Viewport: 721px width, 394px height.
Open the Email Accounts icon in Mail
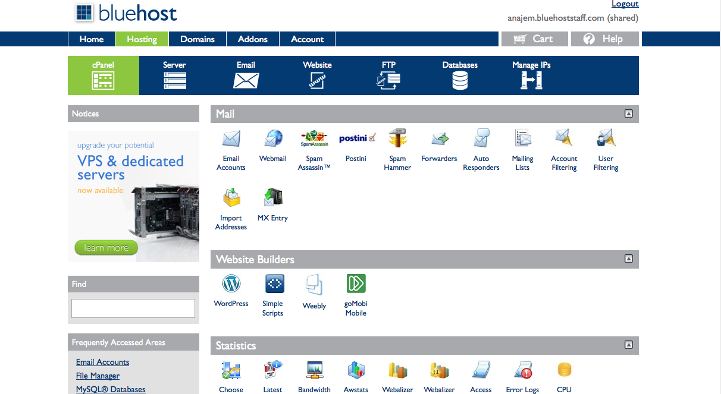[x=231, y=140]
